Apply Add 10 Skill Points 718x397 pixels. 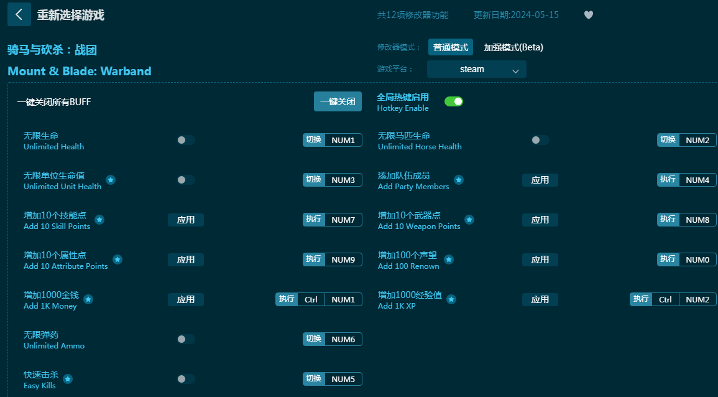click(186, 220)
